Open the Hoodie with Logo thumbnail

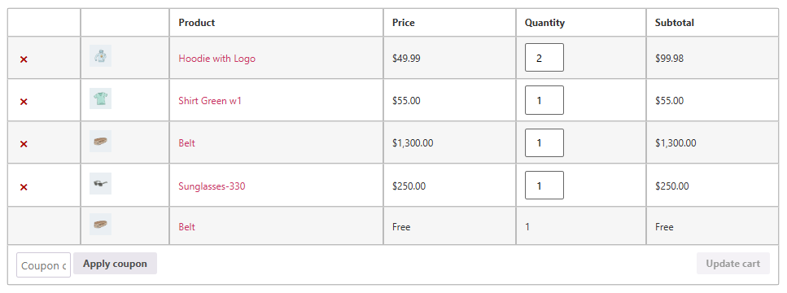(100, 55)
